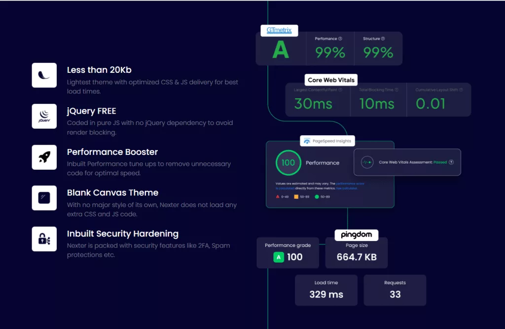Click the Core Web Vitals label
The image size is (505, 329).
(x=331, y=80)
